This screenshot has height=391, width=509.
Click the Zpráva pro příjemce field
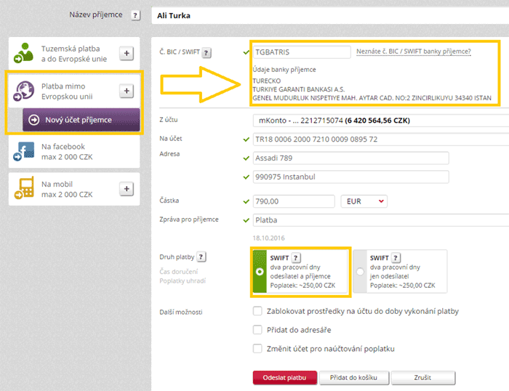click(381, 220)
